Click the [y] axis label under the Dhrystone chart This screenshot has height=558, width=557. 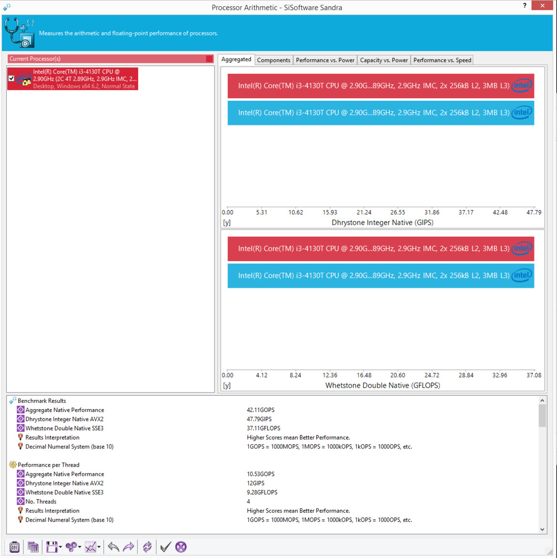[227, 222]
